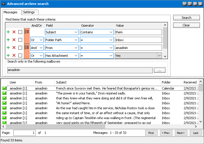
Task: Click the green plus icon in the Subject row
Action: pos(8,32)
